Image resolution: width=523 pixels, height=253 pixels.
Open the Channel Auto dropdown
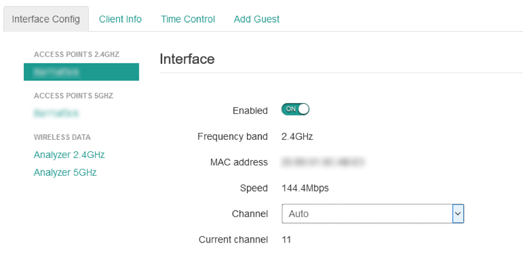[373, 214]
